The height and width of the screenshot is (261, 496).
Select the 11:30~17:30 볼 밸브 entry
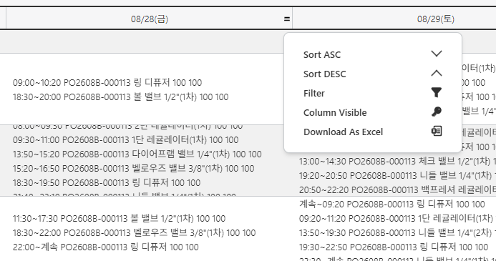120,219
